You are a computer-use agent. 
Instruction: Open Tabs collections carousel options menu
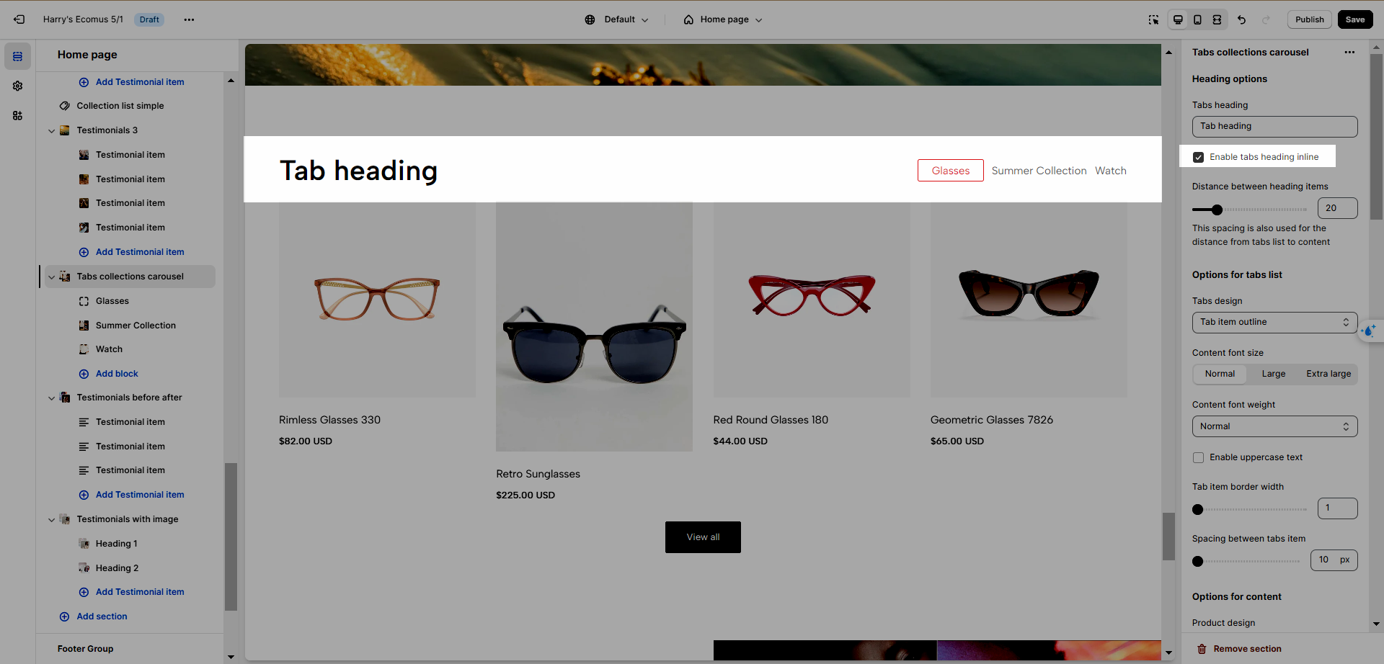click(x=1349, y=52)
